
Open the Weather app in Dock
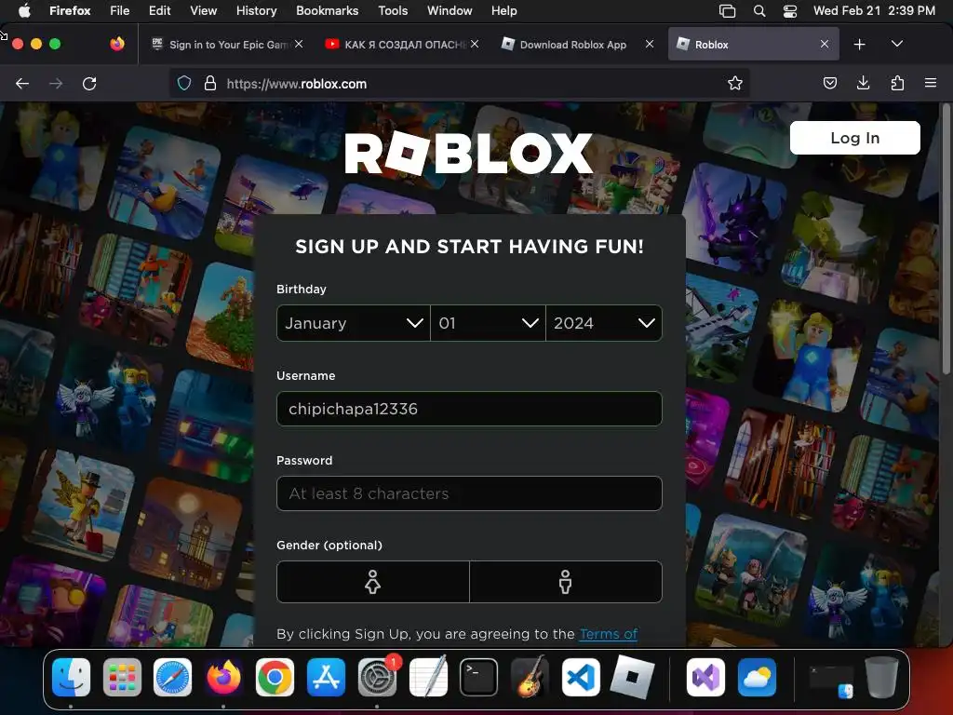click(x=757, y=678)
